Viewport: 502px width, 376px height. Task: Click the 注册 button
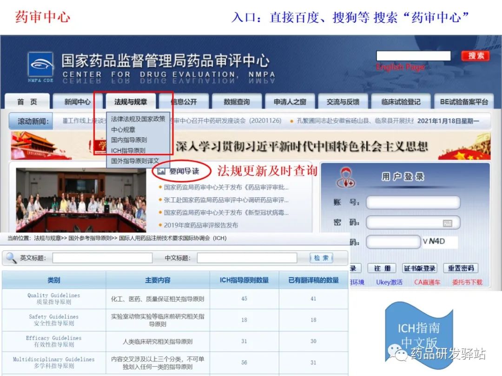point(382,268)
